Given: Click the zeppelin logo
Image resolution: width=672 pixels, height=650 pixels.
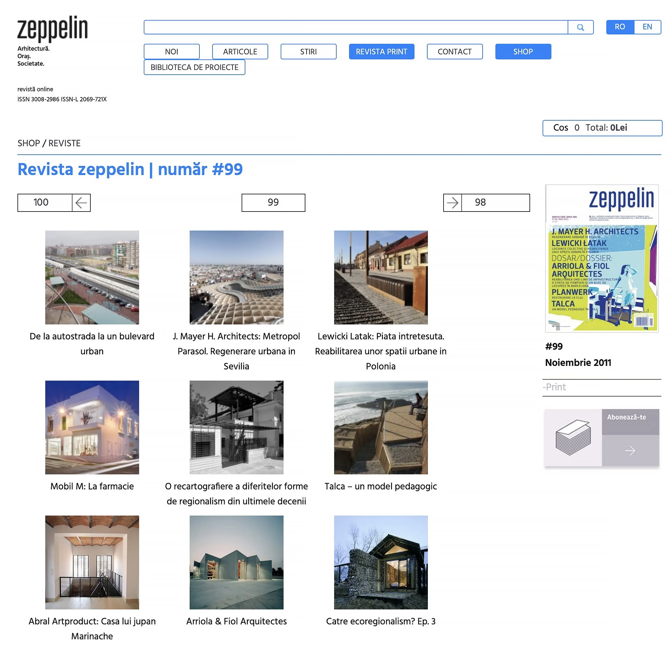Looking at the screenshot, I should click(x=52, y=28).
